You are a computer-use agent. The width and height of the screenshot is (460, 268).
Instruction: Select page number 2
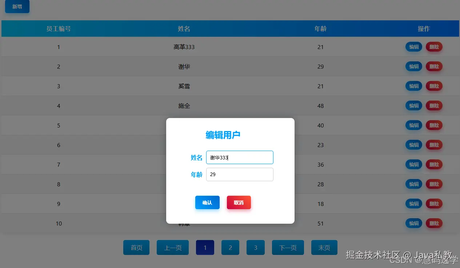[230, 247]
